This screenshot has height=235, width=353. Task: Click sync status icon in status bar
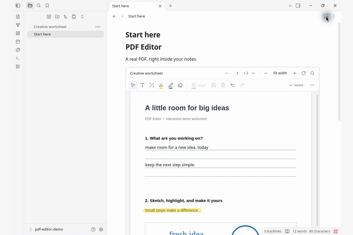coord(336,231)
